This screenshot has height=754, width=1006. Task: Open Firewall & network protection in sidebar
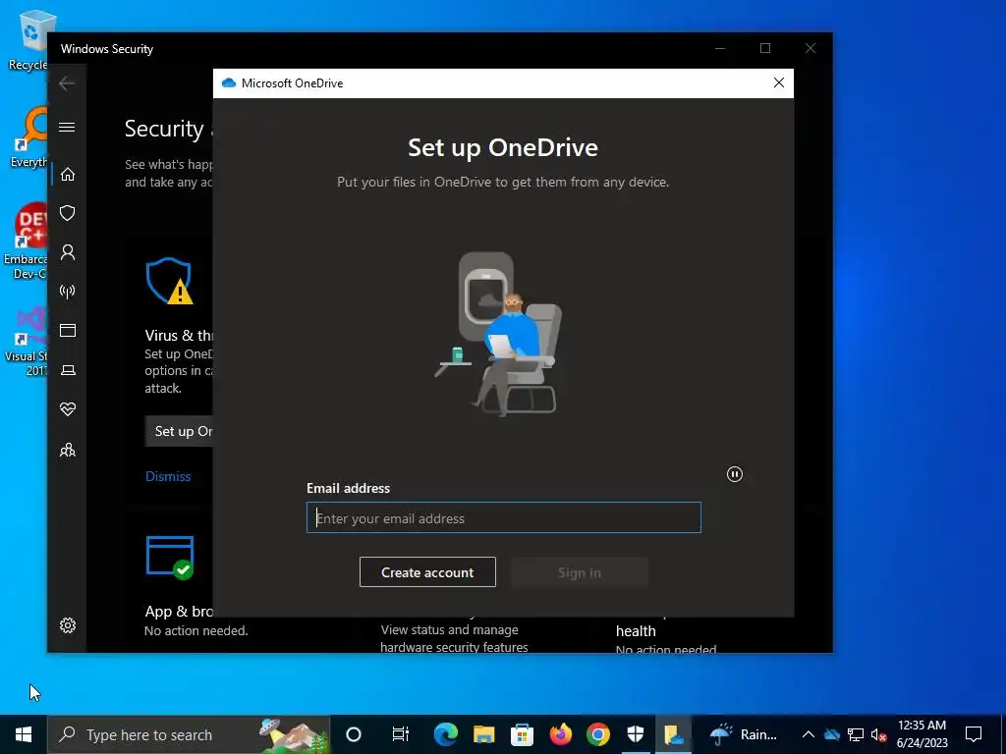68,292
